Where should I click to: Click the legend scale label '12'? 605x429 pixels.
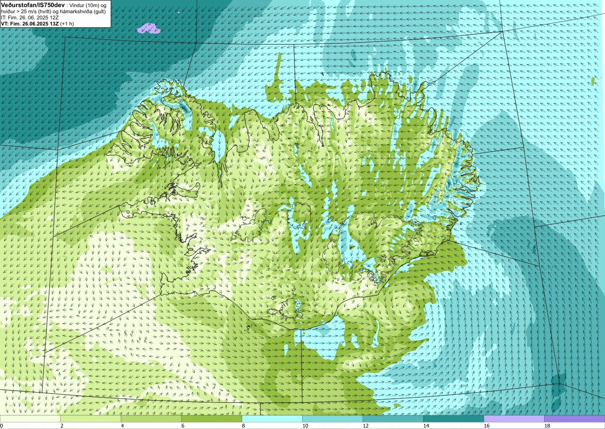click(366, 426)
